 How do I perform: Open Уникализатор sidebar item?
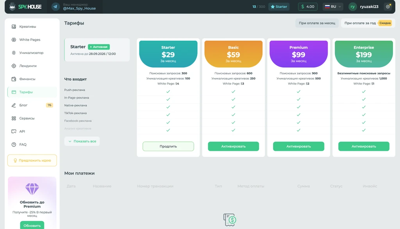(32, 53)
